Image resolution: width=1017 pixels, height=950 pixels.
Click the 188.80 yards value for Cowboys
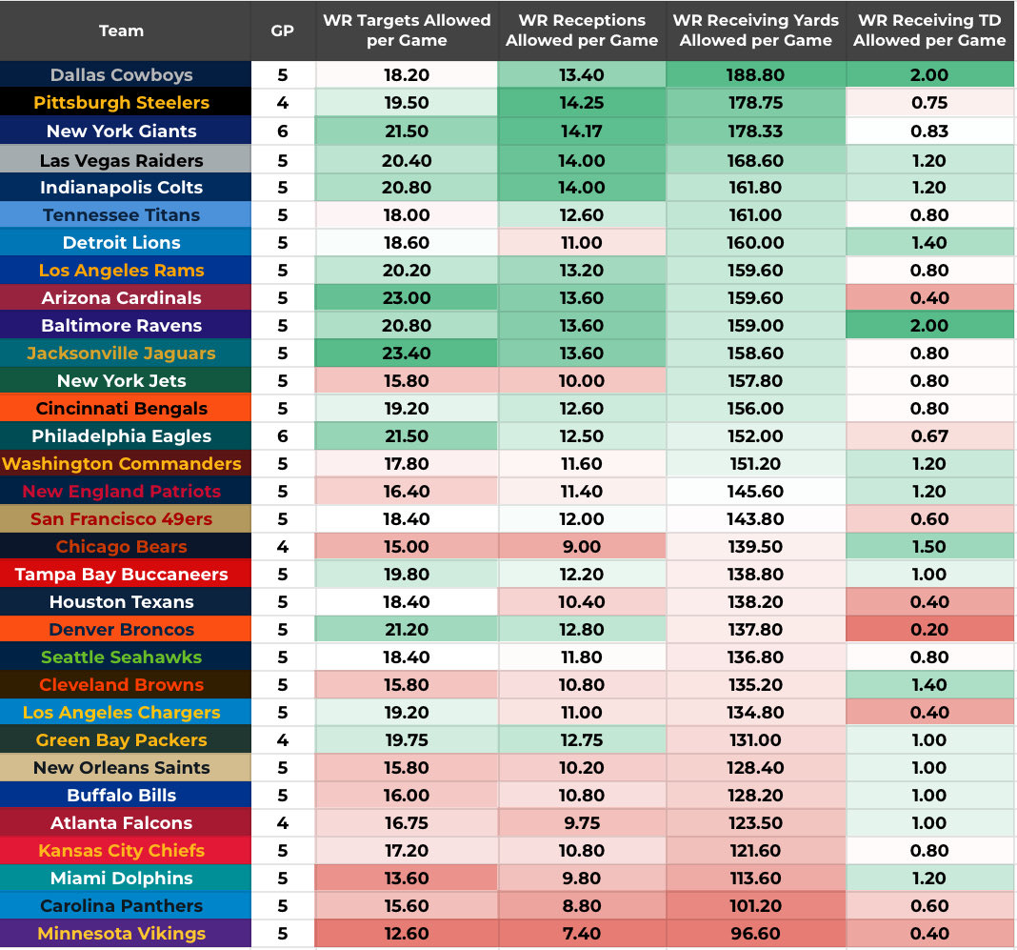tap(756, 74)
